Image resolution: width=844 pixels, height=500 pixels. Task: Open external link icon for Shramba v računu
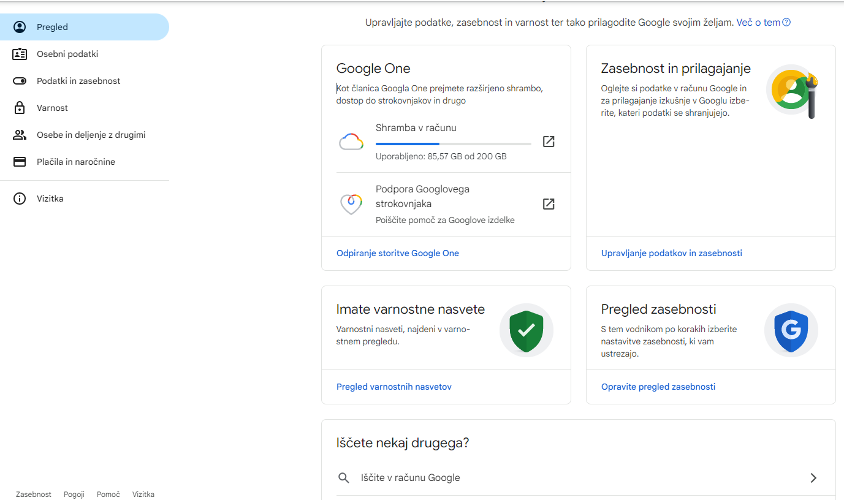(x=549, y=142)
